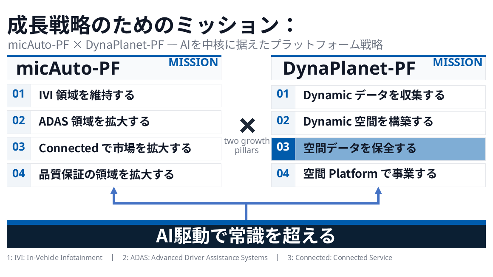
Task: Select the DynaPlanet-PF 03 highlighted number badge
Action: click(x=283, y=149)
